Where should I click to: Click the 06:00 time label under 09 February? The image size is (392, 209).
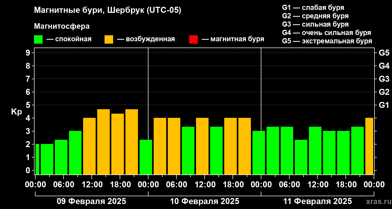click(64, 185)
